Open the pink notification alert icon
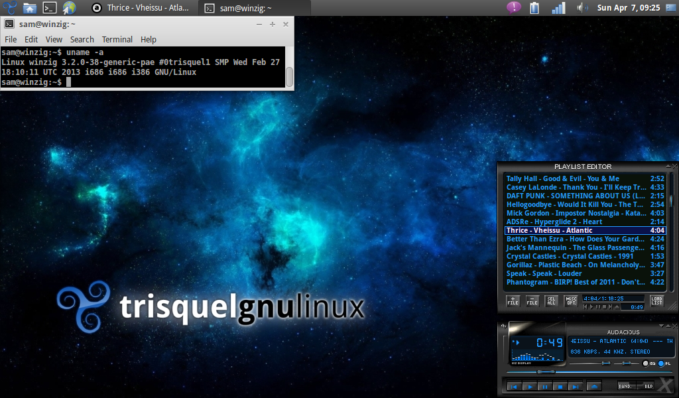Image resolution: width=679 pixels, height=398 pixels. click(514, 7)
